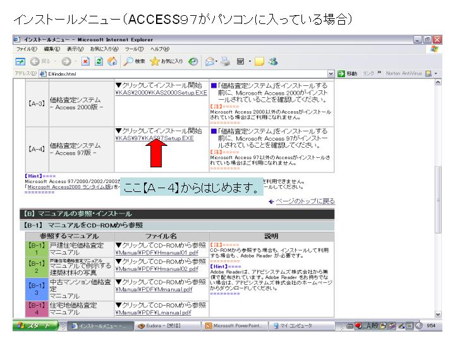Click the green Go (移動) button
This screenshot has height=341, width=455.
point(348,74)
